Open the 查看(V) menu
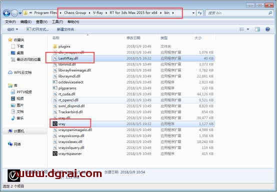Viewport: 277px width, 192px height. [x=41, y=21]
